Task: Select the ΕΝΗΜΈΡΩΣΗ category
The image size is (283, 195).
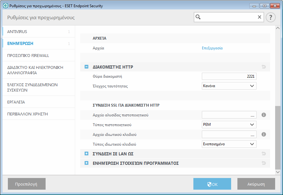Action: [39, 43]
